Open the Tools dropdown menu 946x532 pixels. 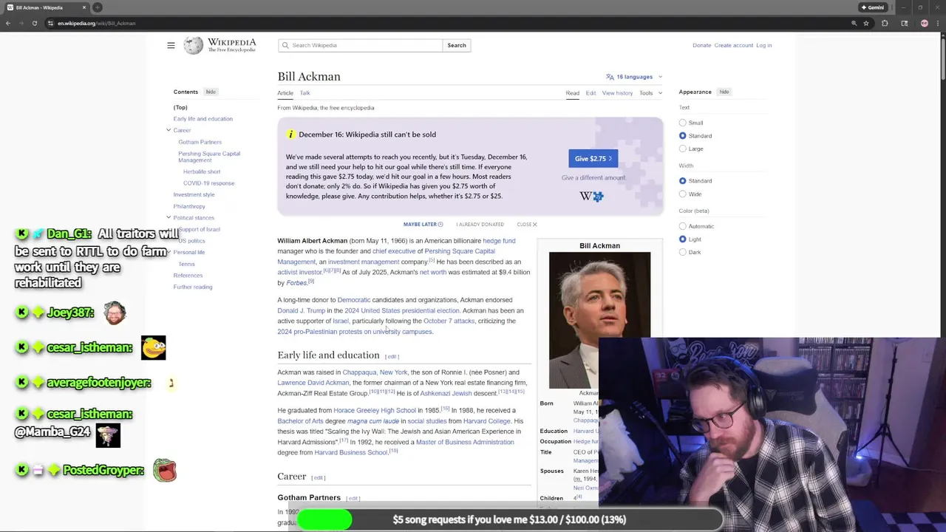tap(650, 93)
